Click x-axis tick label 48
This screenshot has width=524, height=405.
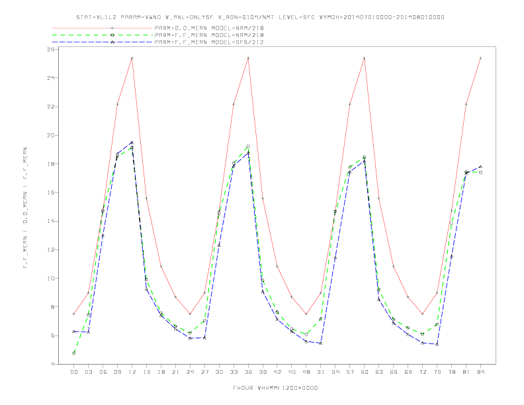tap(306, 372)
